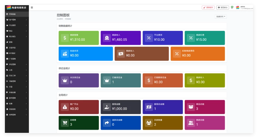Click the 预览前台 preview button
The image size is (258, 138).
pos(222,8)
